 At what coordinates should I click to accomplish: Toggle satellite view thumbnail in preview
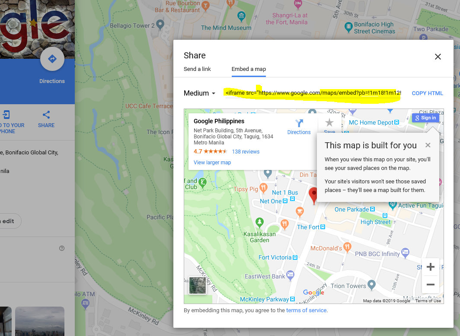click(x=198, y=285)
